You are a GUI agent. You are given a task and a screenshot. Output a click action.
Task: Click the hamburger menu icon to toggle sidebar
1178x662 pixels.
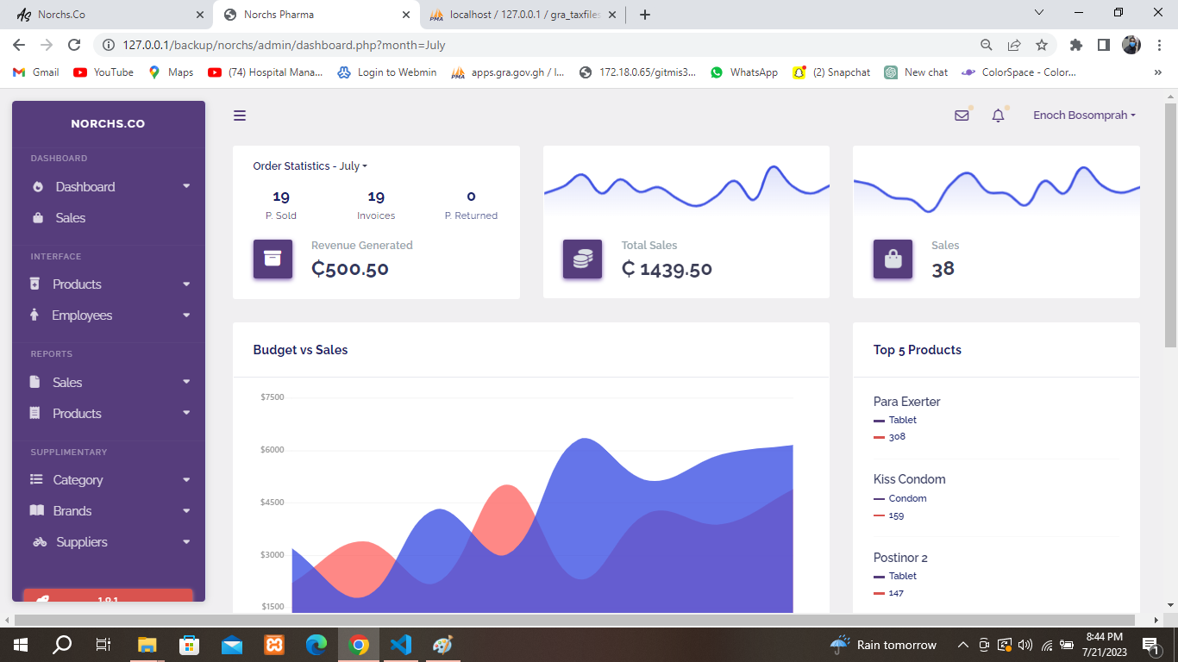(x=240, y=116)
